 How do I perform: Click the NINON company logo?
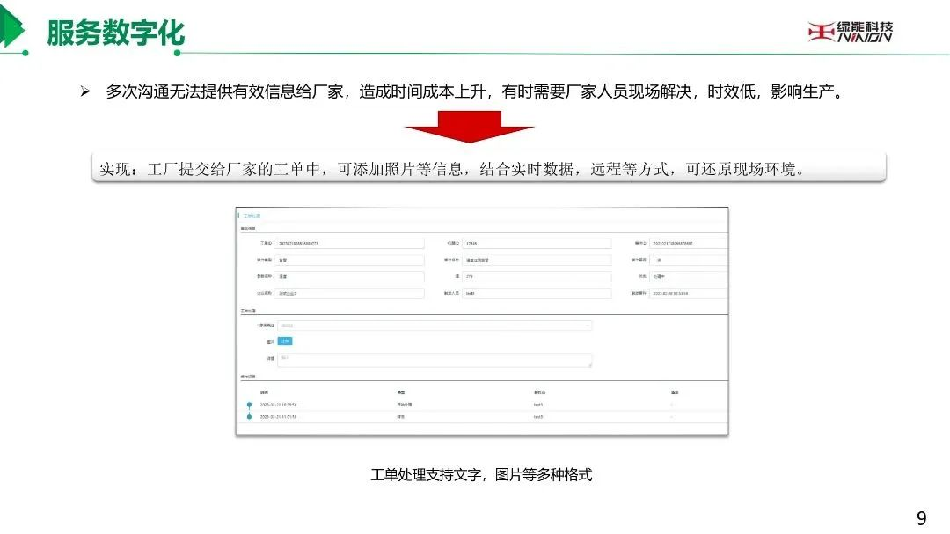[850, 32]
